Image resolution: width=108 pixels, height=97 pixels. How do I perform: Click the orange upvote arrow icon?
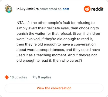pyautogui.click(x=7, y=77)
